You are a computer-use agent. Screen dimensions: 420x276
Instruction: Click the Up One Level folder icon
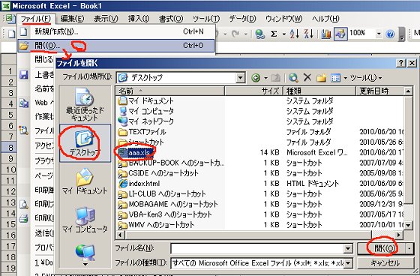275,78
